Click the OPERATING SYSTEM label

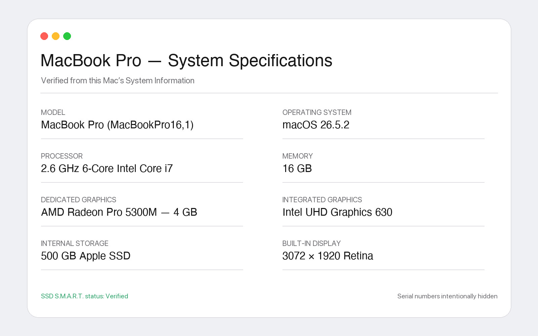coord(317,112)
